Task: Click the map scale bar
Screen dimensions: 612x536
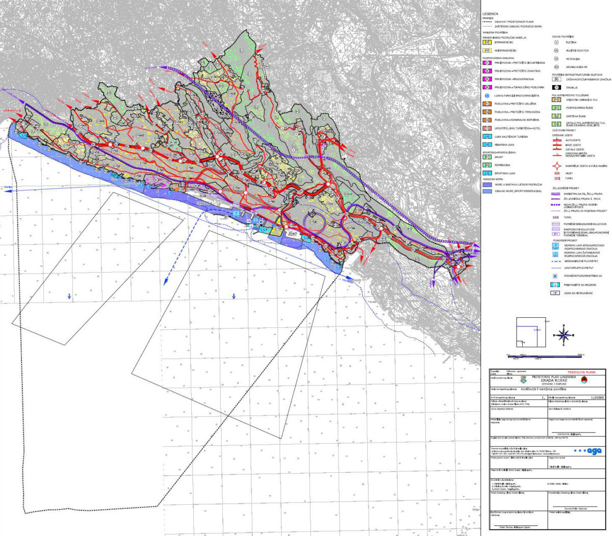Action: tap(545, 356)
